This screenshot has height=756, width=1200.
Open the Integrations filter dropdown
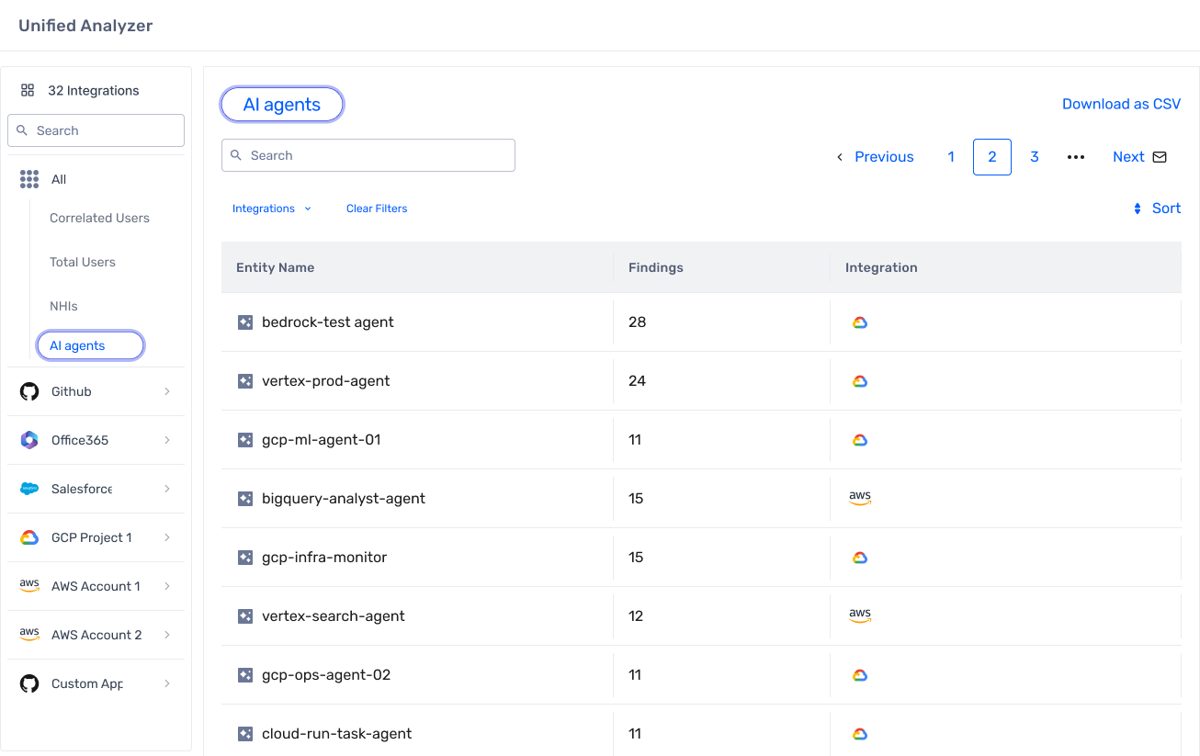272,209
